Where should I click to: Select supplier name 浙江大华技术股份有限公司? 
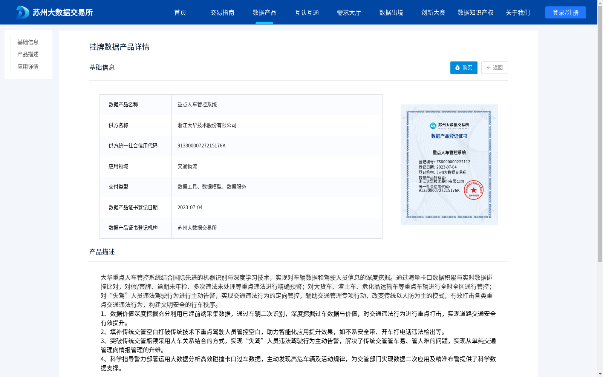click(207, 125)
